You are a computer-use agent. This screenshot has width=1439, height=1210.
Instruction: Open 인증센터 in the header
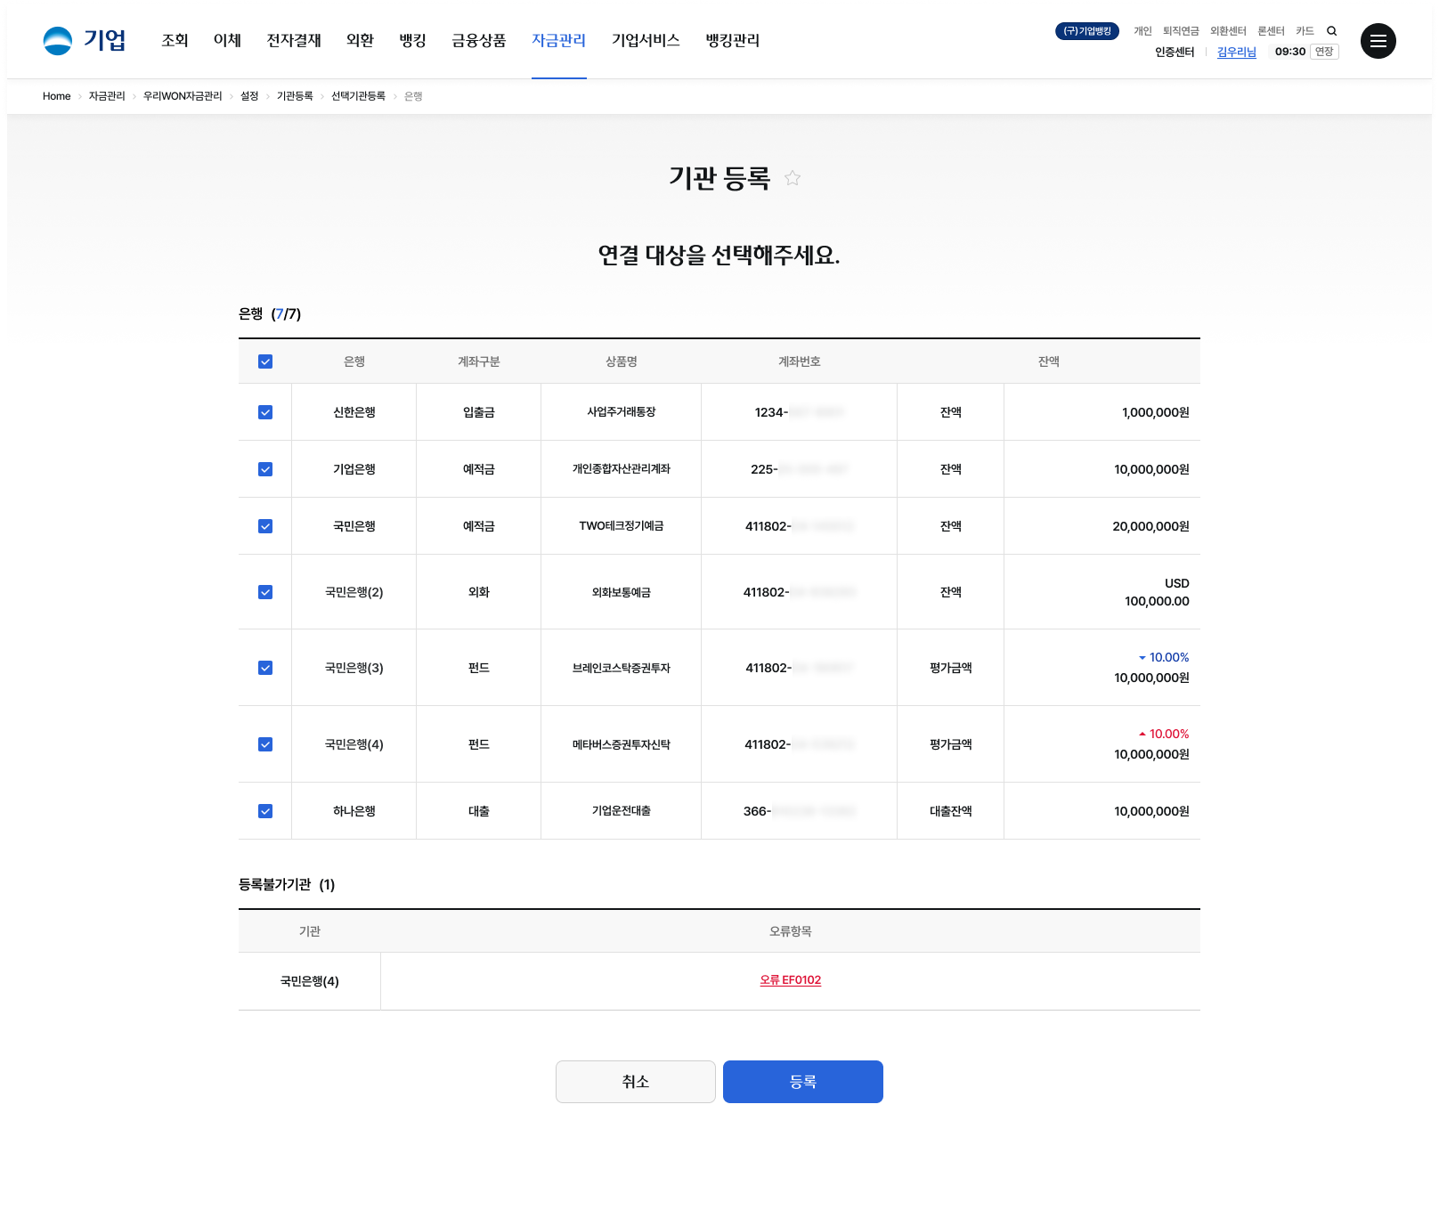click(x=1175, y=52)
